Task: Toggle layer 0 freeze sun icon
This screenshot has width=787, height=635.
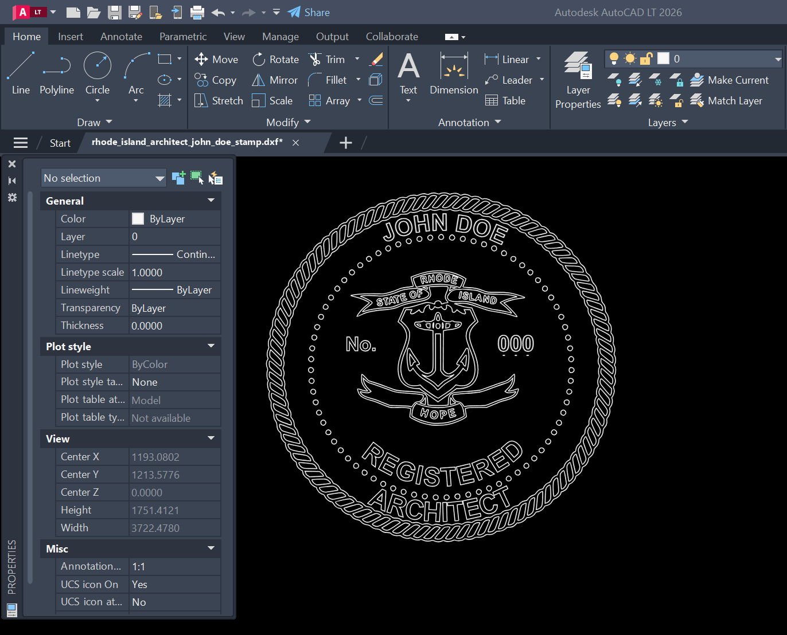Action: click(x=630, y=58)
